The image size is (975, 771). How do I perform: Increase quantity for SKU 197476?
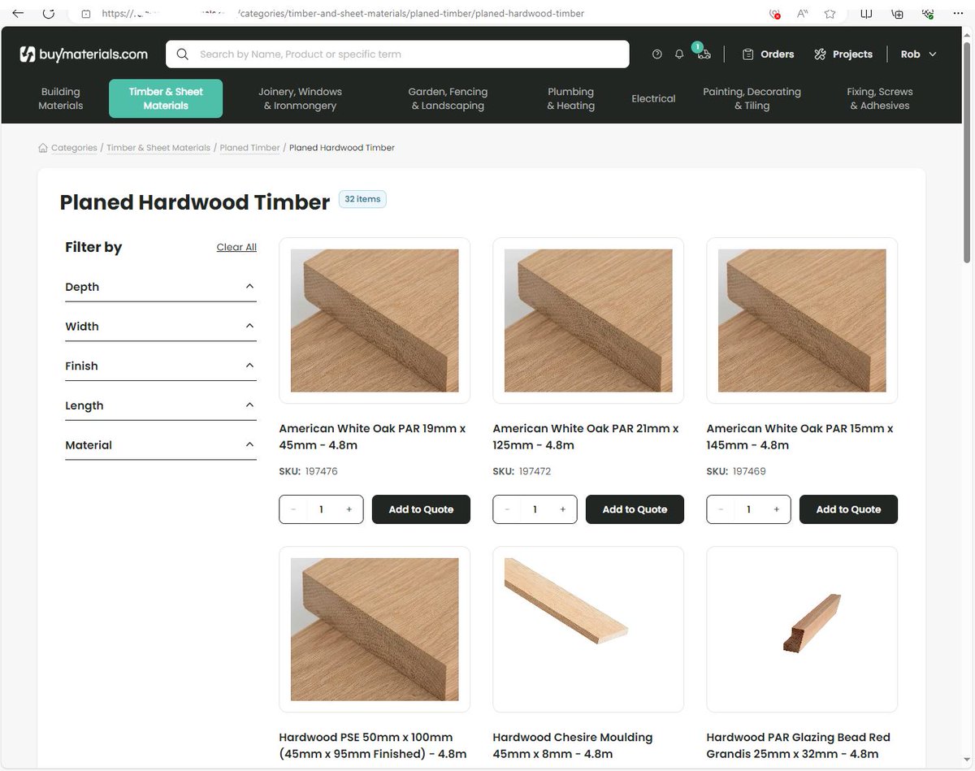(x=349, y=509)
